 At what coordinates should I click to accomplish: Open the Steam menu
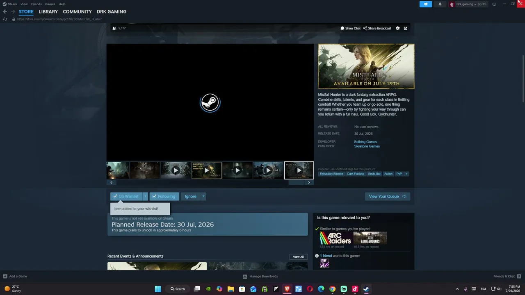point(13,4)
